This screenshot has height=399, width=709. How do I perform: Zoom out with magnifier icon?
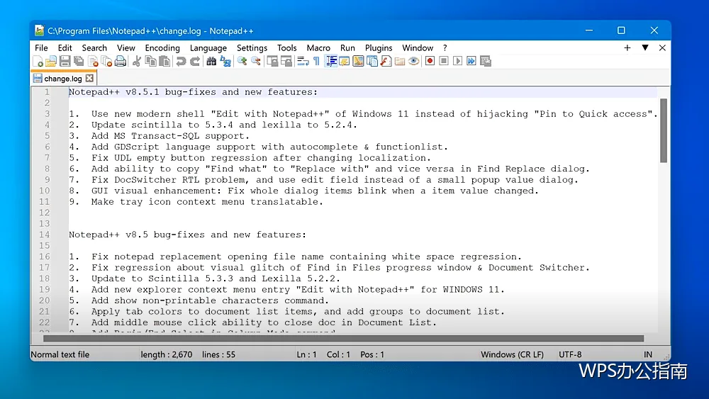click(255, 61)
